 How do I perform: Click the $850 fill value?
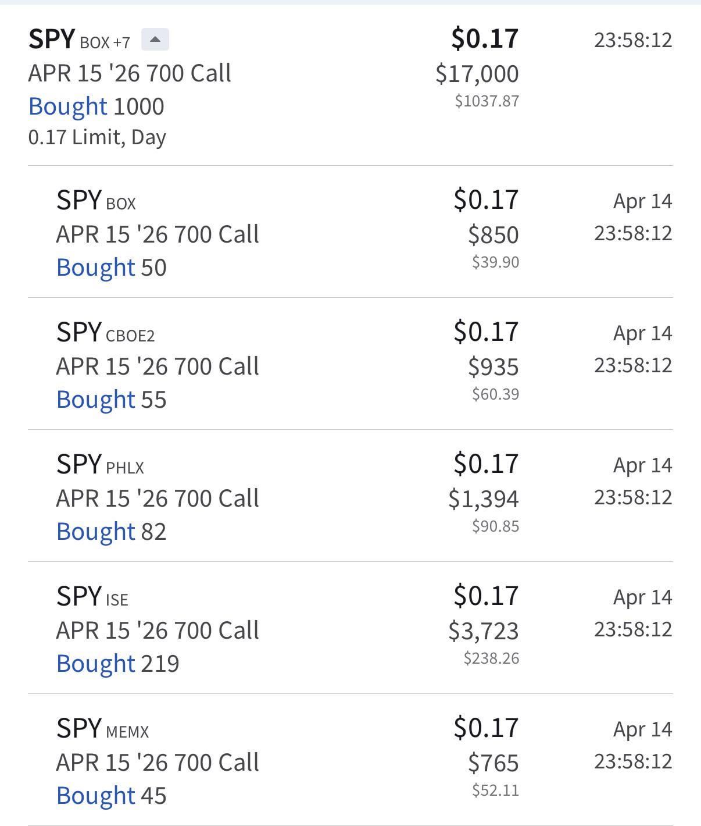point(493,235)
